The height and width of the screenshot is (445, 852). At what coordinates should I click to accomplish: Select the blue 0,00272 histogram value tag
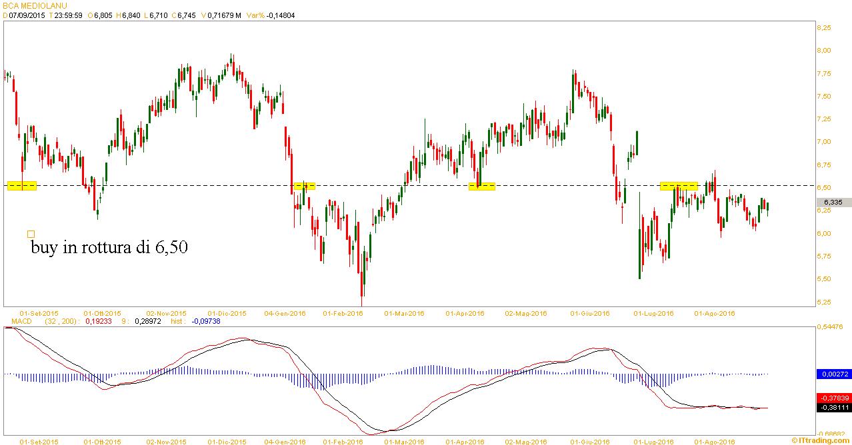(x=833, y=374)
